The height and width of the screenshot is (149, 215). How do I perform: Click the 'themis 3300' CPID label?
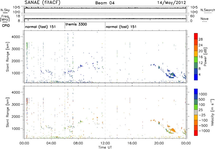click(76, 24)
